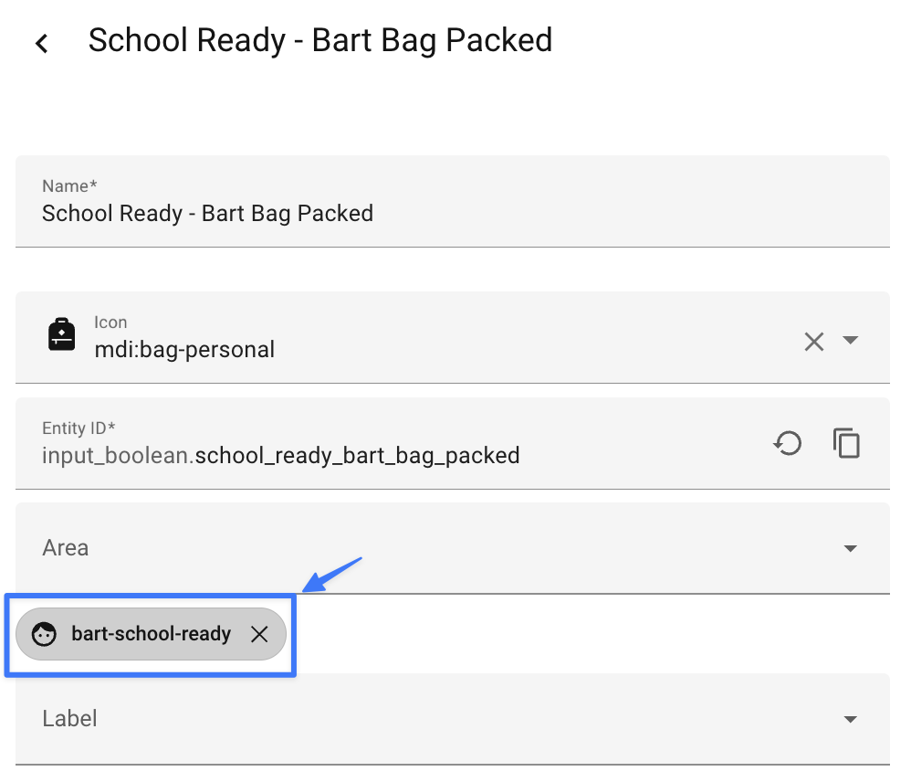Click the face icon on bart-school-ready chip

click(44, 634)
